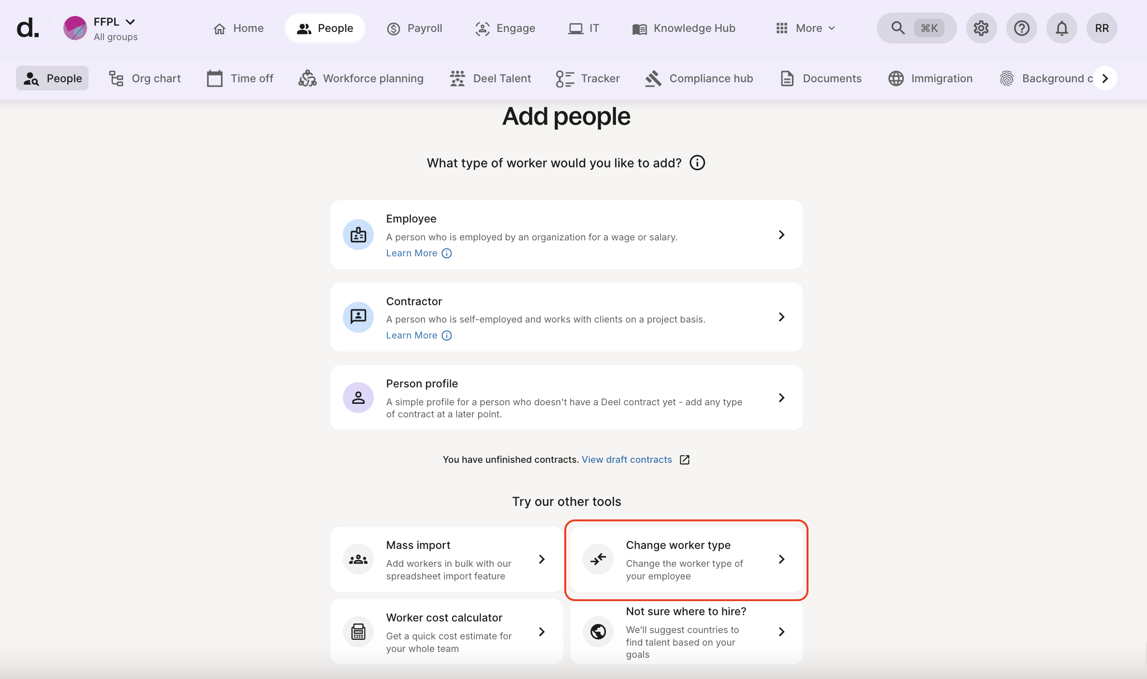The width and height of the screenshot is (1147, 679).
Task: Open settings gear icon
Action: pyautogui.click(x=981, y=28)
